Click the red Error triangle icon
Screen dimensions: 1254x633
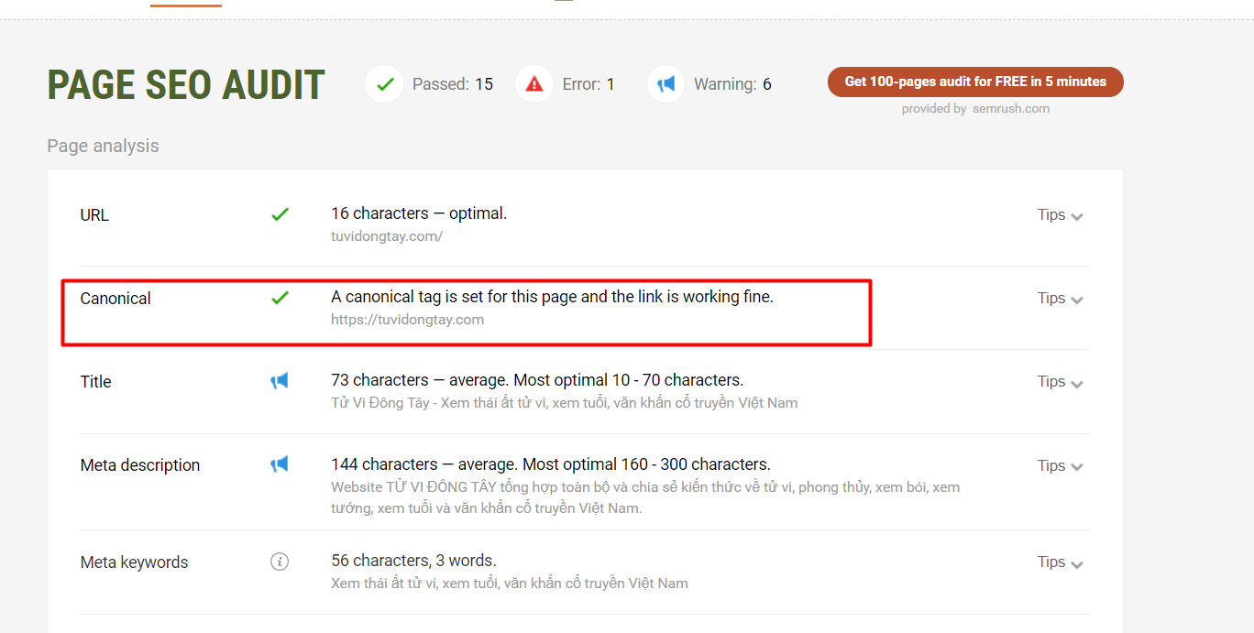[533, 83]
